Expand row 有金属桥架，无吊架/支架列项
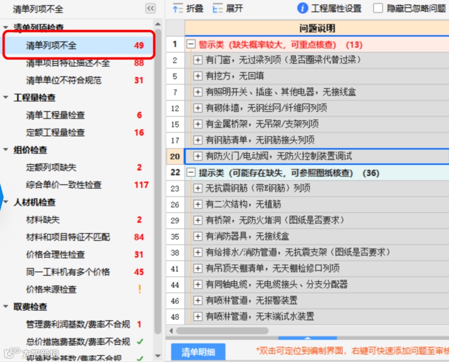The width and height of the screenshot is (449, 362). point(197,124)
